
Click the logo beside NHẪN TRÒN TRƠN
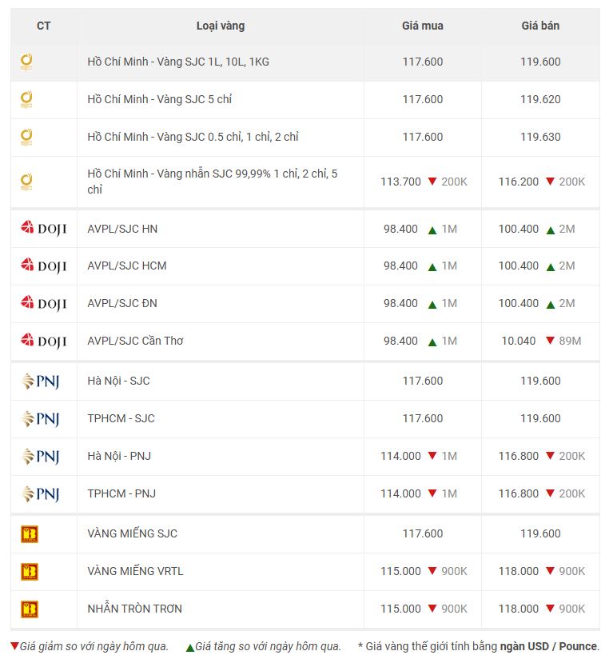30,609
